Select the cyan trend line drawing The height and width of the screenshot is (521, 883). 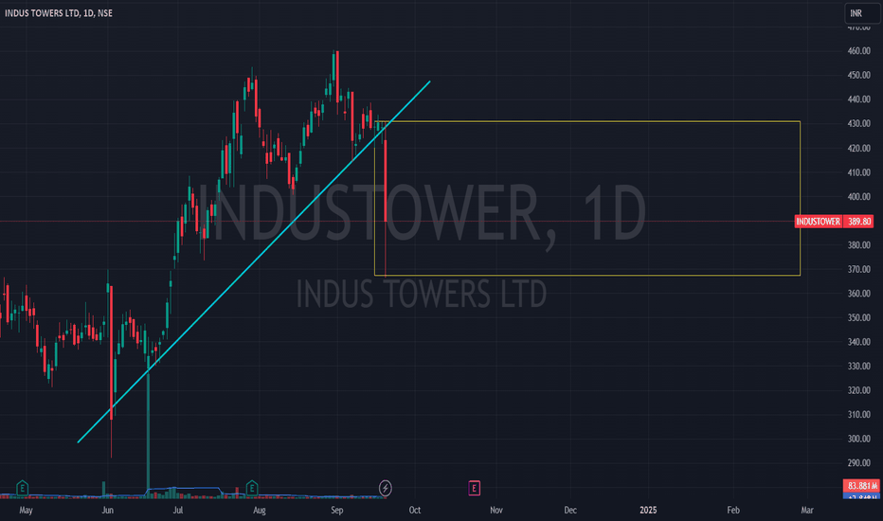[x=253, y=262]
